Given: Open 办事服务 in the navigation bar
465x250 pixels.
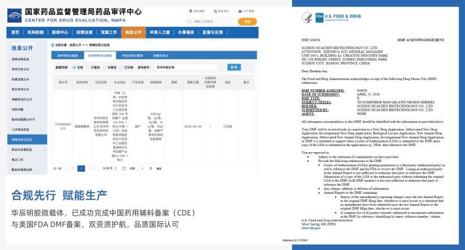Looking at the screenshot, I should coord(186,32).
